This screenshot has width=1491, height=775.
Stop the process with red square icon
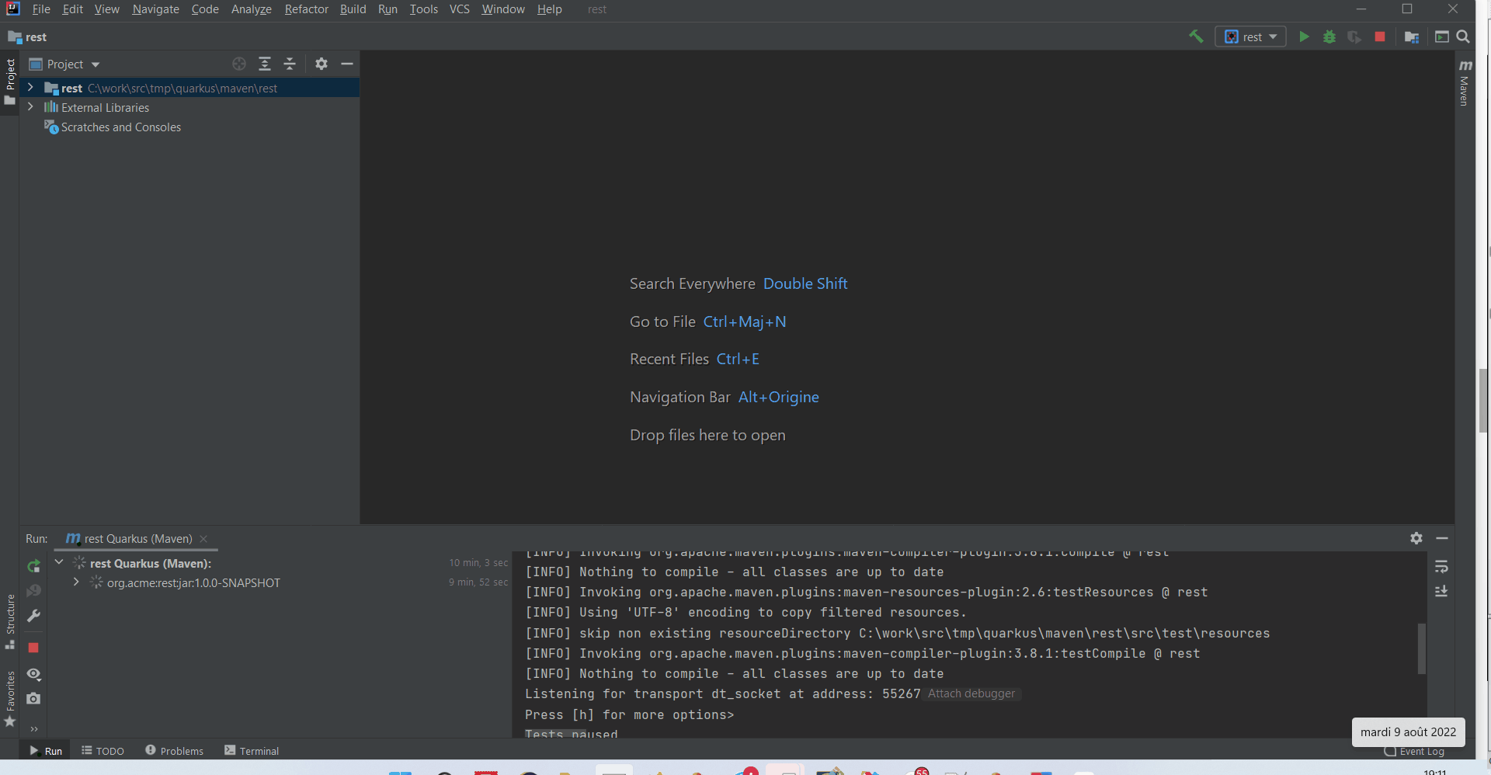click(1381, 36)
